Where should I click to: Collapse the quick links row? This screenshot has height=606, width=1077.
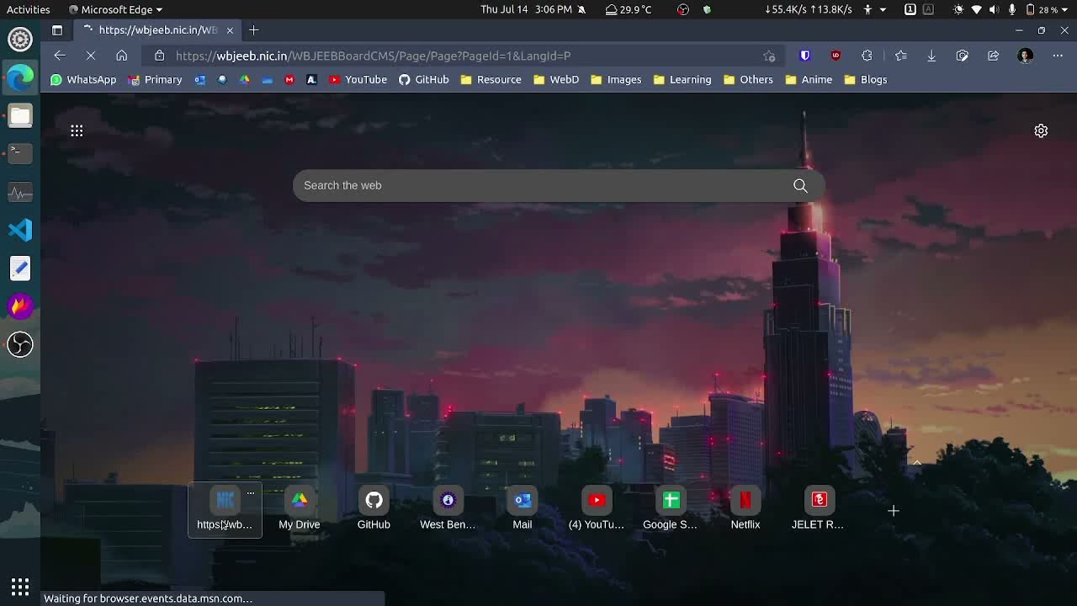[x=917, y=462]
